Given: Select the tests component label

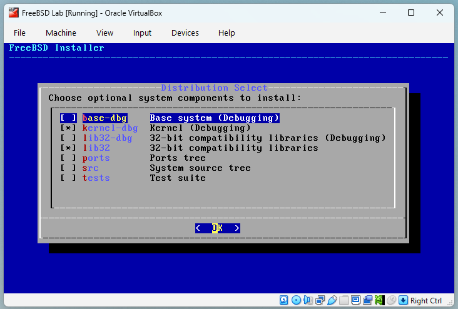Looking at the screenshot, I should (x=96, y=178).
